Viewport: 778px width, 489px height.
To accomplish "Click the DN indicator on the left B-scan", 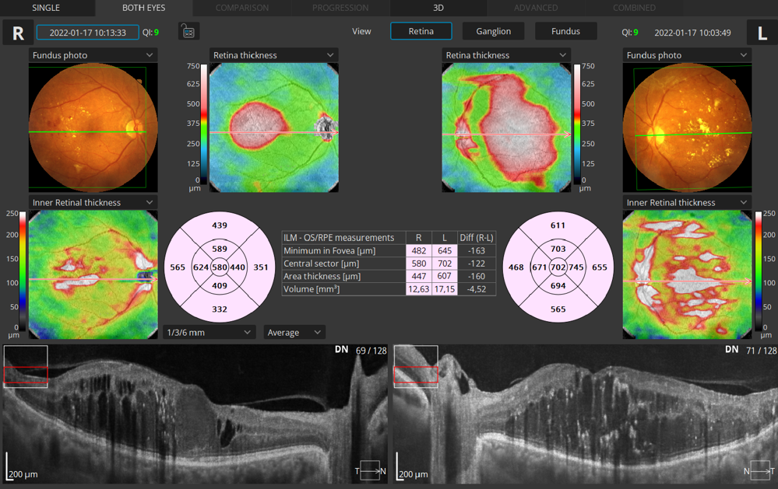I will click(341, 350).
